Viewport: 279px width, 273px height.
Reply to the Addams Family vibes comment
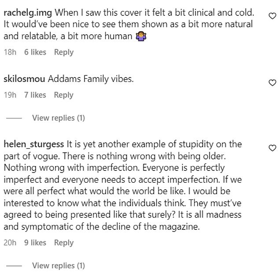pyautogui.click(x=64, y=95)
